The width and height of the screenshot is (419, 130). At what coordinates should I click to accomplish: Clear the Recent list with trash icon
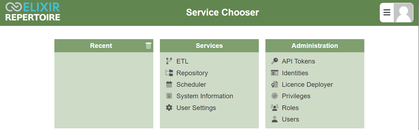coord(148,46)
